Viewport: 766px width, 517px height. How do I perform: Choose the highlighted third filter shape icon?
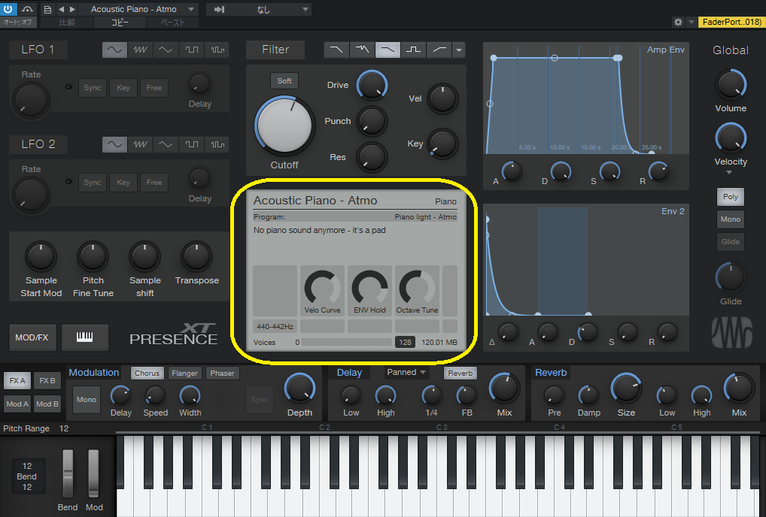[x=388, y=50]
